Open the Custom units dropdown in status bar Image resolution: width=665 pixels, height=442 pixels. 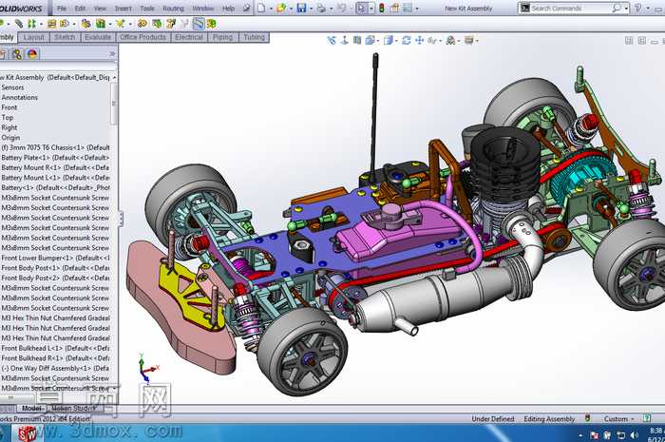pyautogui.click(x=633, y=419)
